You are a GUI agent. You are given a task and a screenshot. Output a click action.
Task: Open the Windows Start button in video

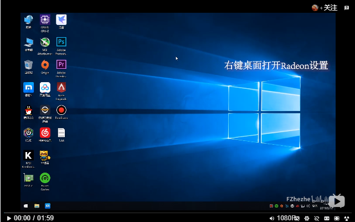point(26,206)
